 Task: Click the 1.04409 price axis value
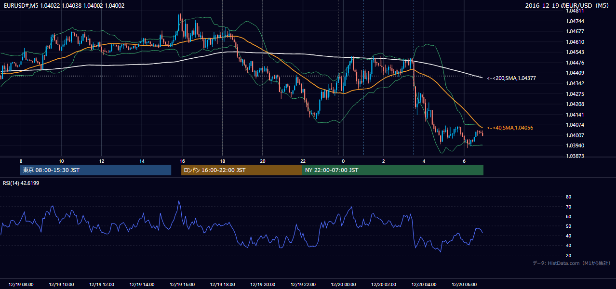click(576, 73)
